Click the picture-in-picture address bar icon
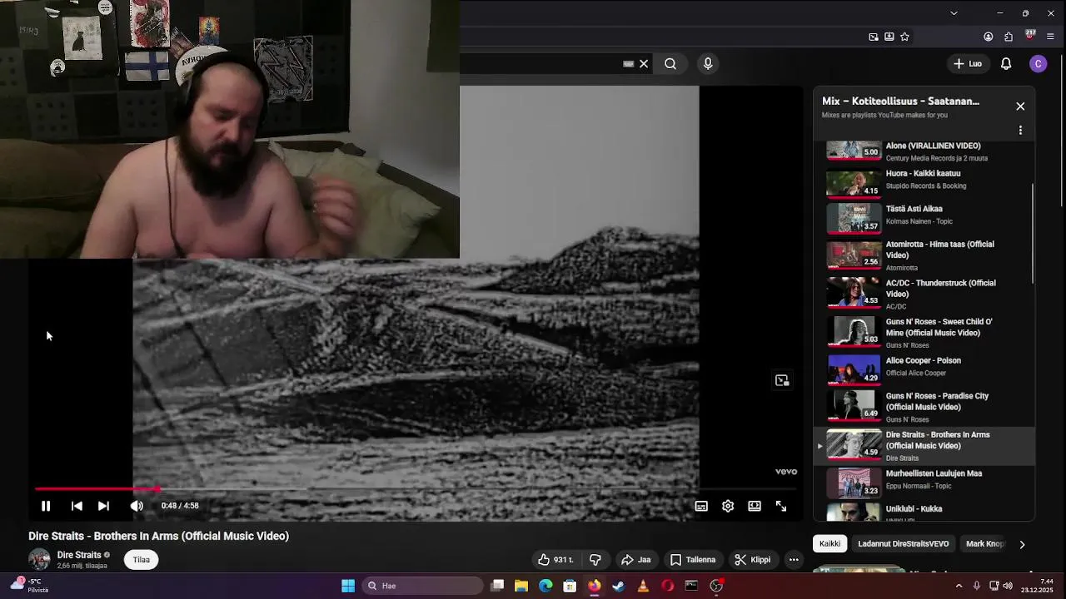The image size is (1066, 599). click(x=873, y=37)
